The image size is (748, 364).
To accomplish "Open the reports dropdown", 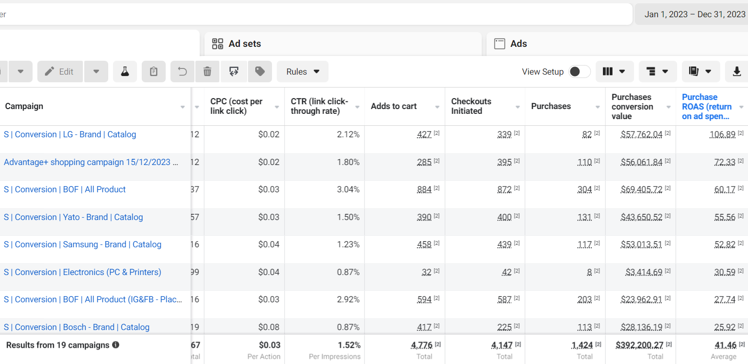I will [700, 72].
